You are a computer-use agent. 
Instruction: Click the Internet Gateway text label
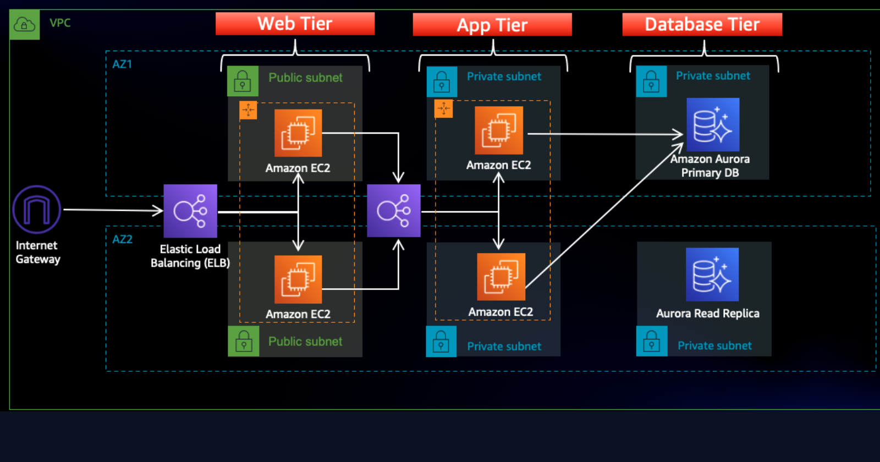[x=37, y=252]
